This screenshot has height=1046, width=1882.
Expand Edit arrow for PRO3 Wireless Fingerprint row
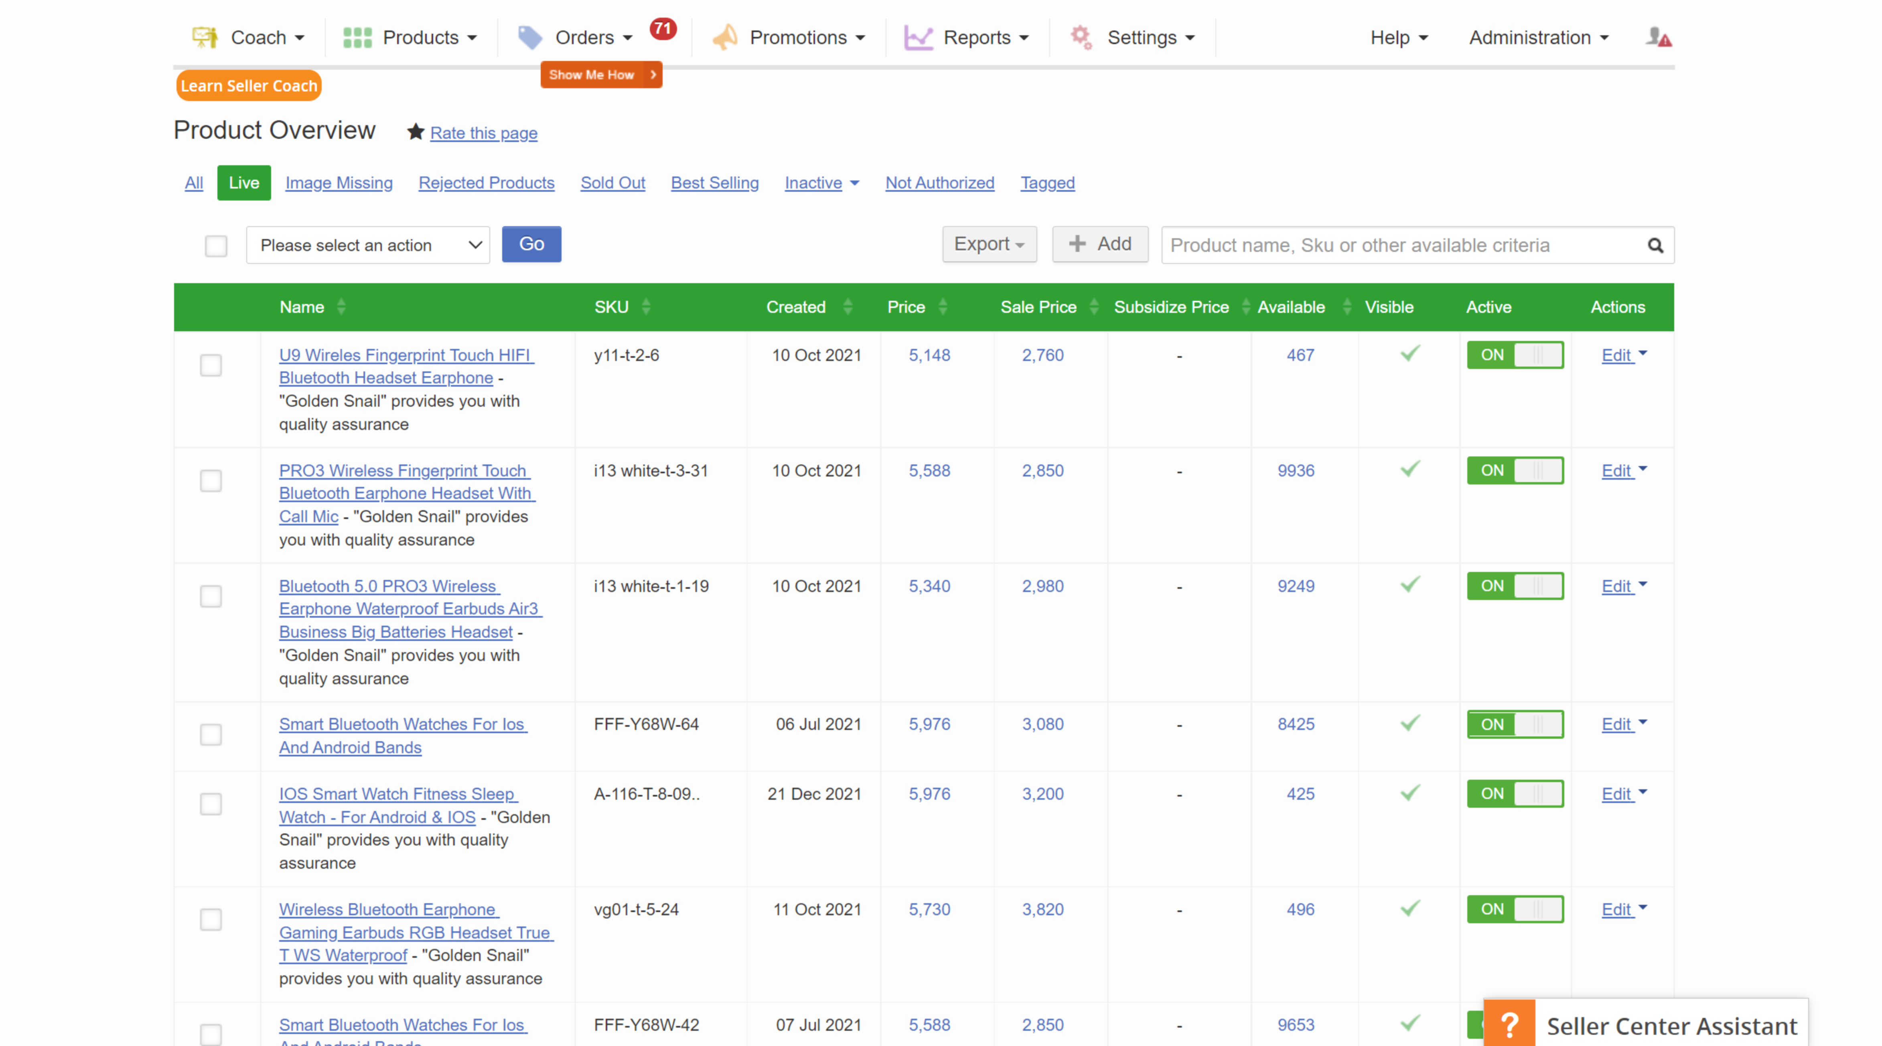(1643, 469)
